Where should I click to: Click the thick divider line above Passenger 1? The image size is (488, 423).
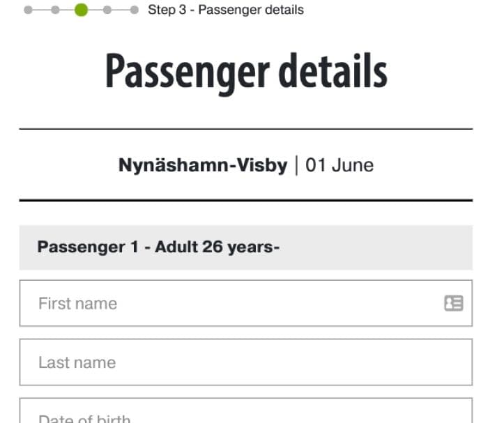tap(245, 200)
